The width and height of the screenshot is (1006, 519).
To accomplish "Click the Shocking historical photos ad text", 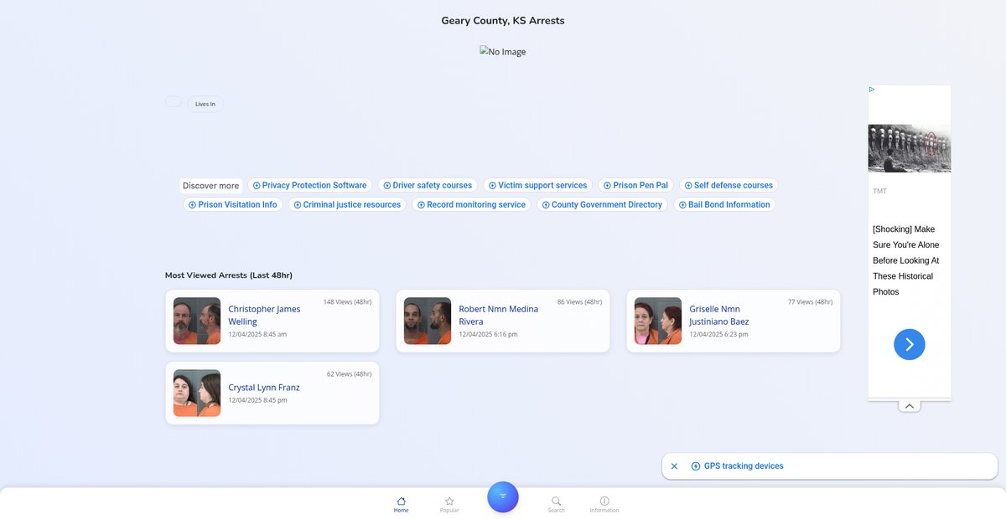I will click(x=906, y=260).
